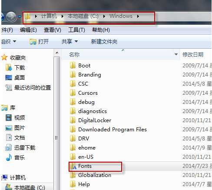Viewport: 212px width, 190px height.
Task: Open the 查看(V) menu
Action: click(x=52, y=30)
